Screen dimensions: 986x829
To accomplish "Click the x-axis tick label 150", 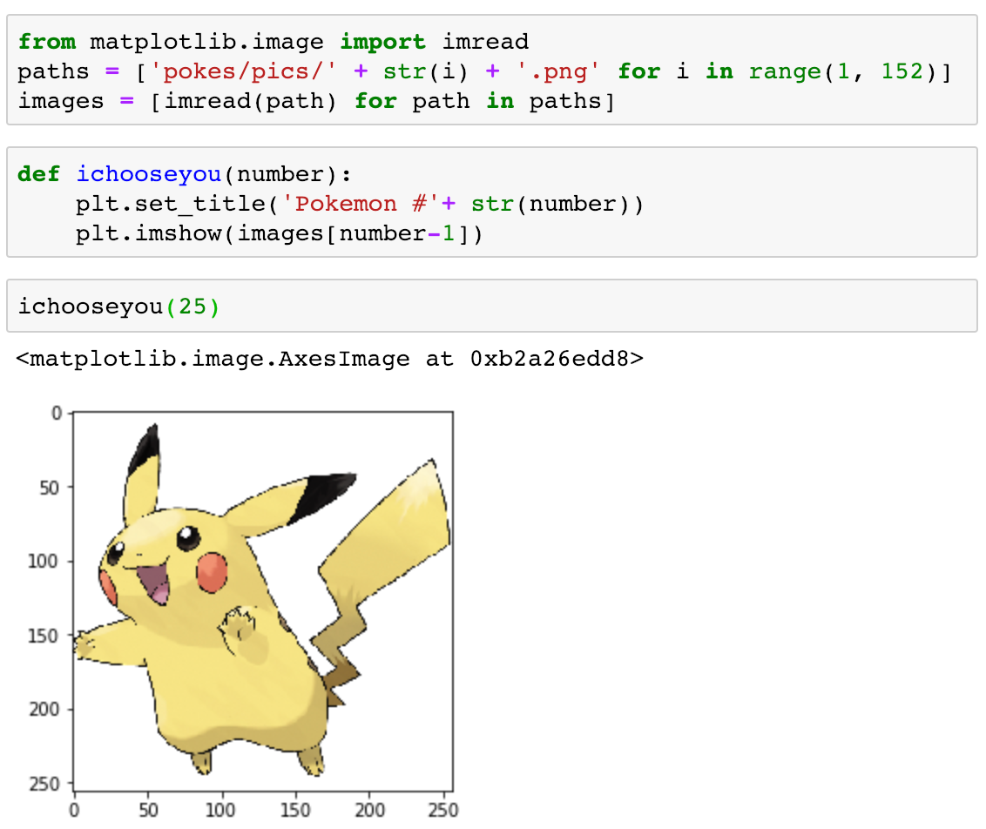I will [x=295, y=810].
